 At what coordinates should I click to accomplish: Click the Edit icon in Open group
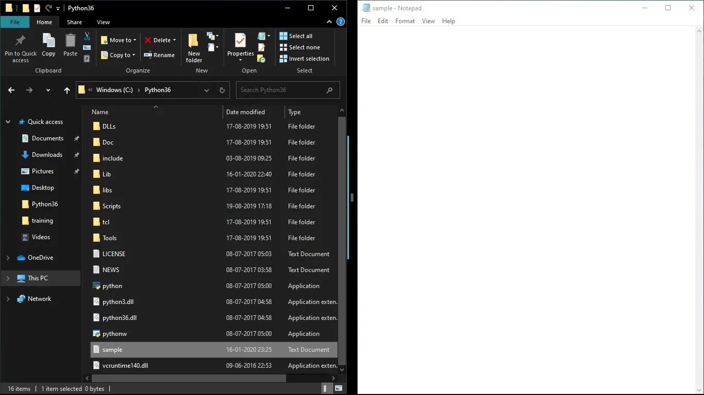coord(261,47)
